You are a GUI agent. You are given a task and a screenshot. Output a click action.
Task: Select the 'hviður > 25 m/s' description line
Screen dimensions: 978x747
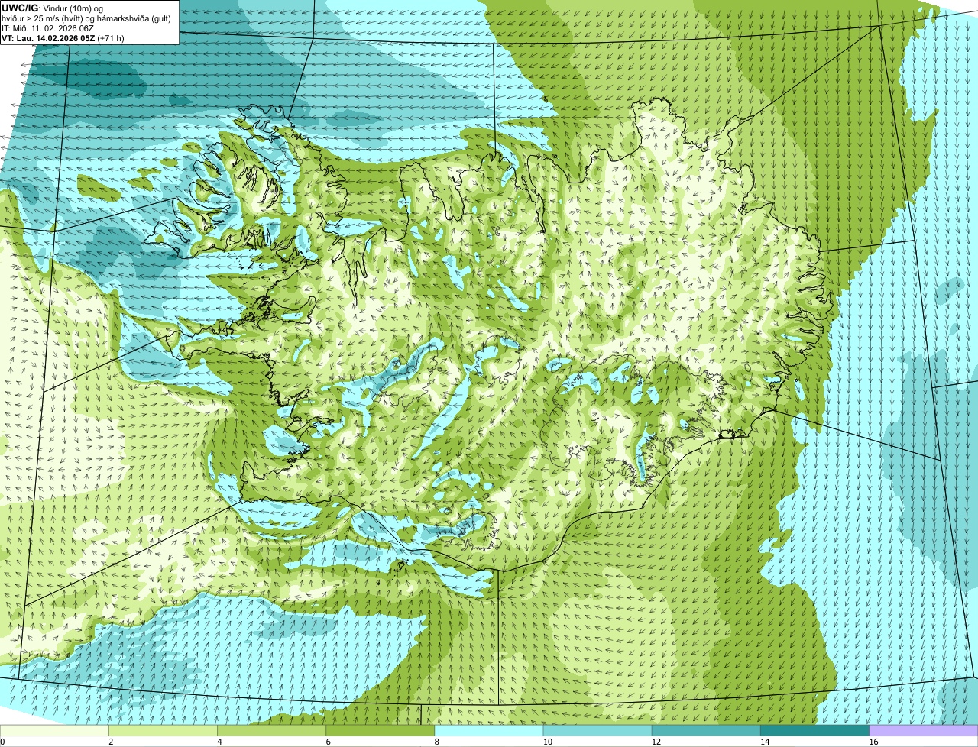(86, 18)
